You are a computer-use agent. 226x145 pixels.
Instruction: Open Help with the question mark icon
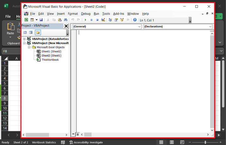[x=135, y=20]
